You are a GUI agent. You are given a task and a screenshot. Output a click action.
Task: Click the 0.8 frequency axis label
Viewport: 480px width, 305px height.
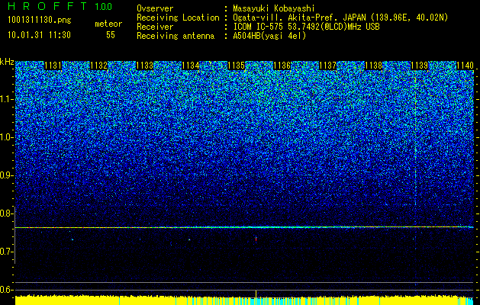pyautogui.click(x=7, y=213)
